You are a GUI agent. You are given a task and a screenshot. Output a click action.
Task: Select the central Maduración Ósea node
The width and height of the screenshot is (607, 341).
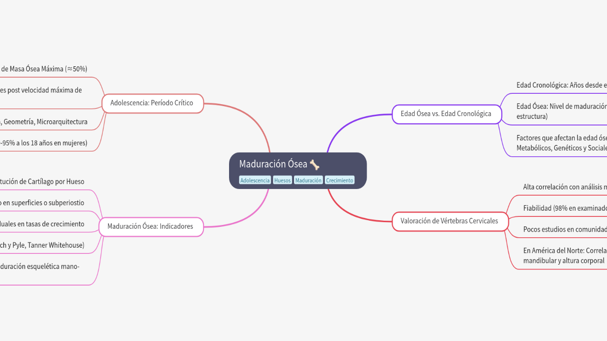click(x=298, y=170)
